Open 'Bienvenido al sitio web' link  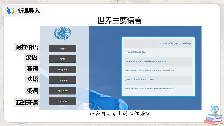pos(149,89)
